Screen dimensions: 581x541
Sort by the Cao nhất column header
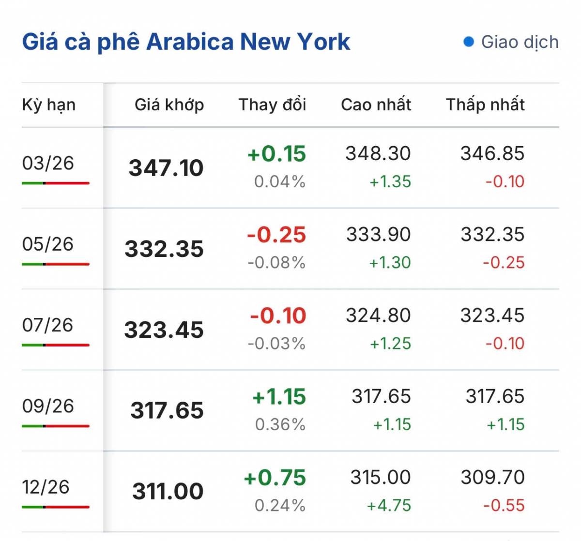[376, 105]
